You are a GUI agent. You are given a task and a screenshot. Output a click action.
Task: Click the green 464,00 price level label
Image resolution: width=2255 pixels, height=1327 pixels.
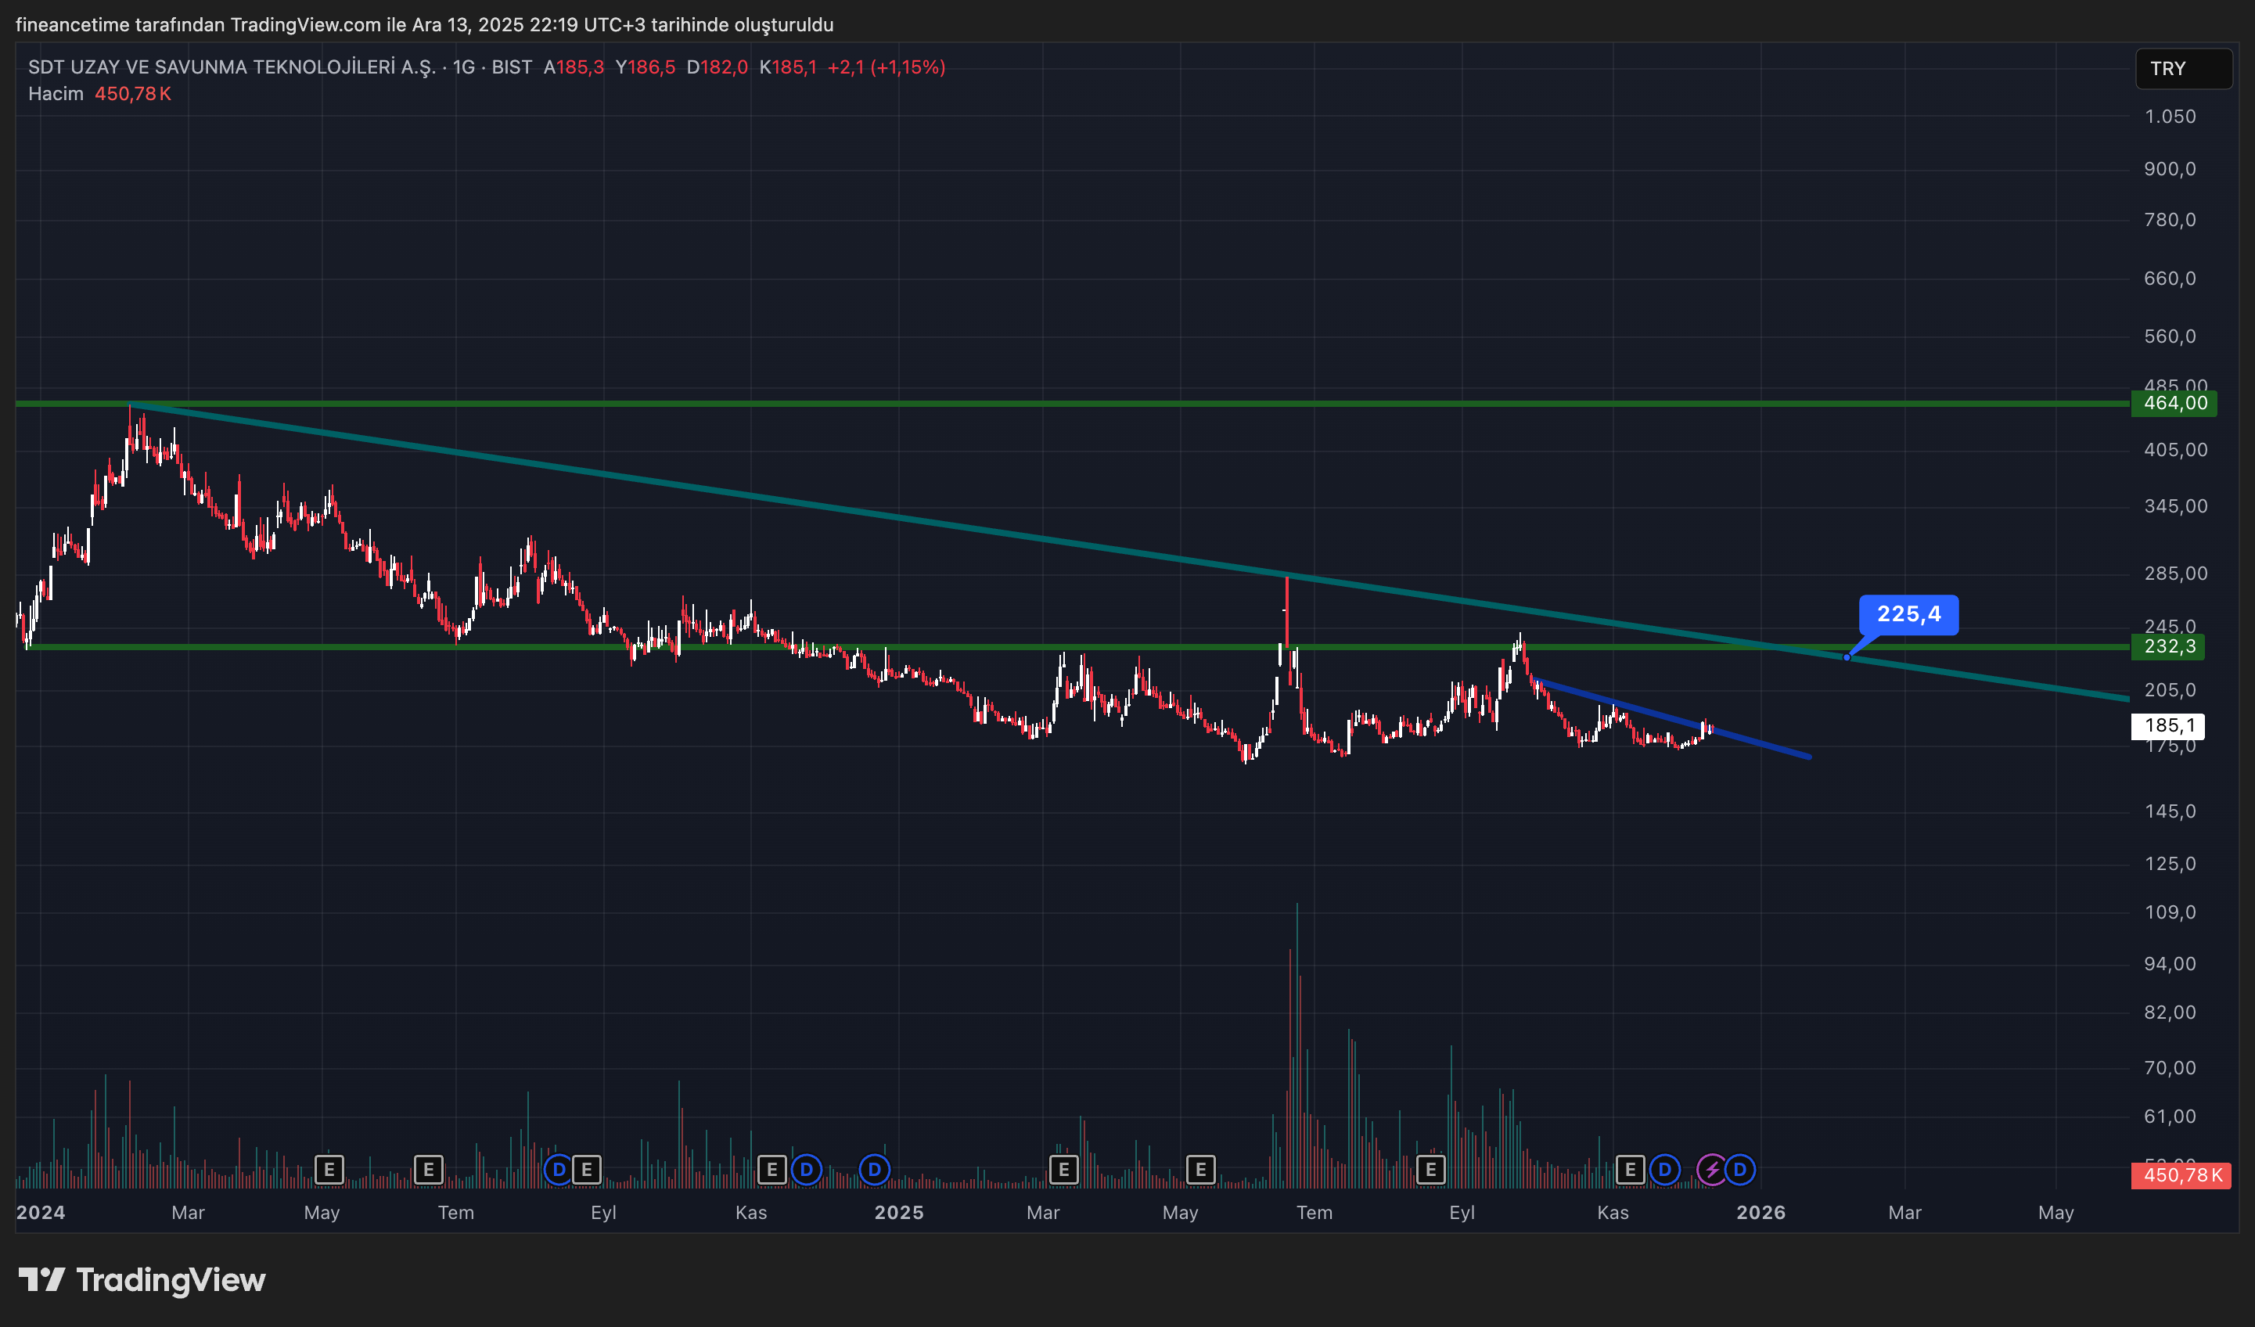click(x=2174, y=404)
